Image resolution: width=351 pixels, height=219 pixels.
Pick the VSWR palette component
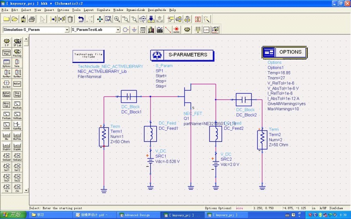(x=7, y=126)
